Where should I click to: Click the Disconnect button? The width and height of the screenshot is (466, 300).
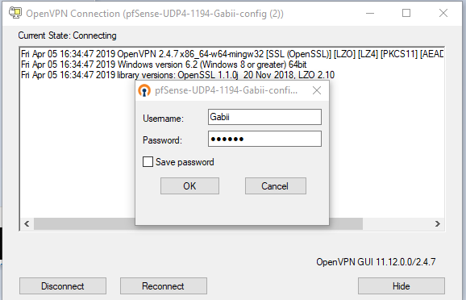coord(63,286)
